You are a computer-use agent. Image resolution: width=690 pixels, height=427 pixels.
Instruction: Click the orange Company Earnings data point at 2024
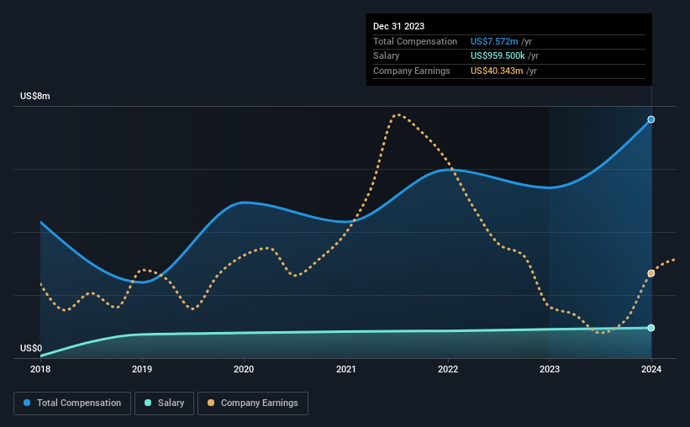pos(650,273)
